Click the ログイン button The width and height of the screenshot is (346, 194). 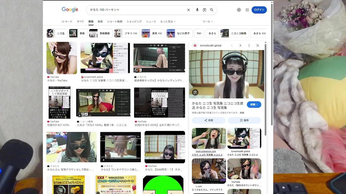259,10
